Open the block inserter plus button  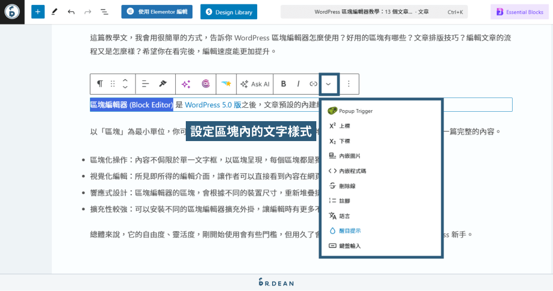tap(38, 12)
